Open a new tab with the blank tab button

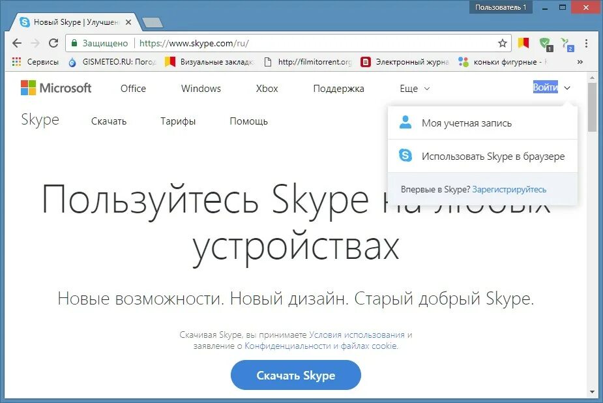pyautogui.click(x=153, y=23)
